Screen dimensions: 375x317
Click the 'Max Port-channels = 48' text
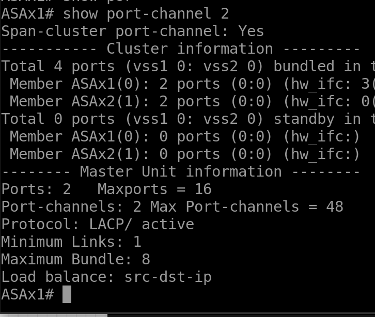coord(247,207)
